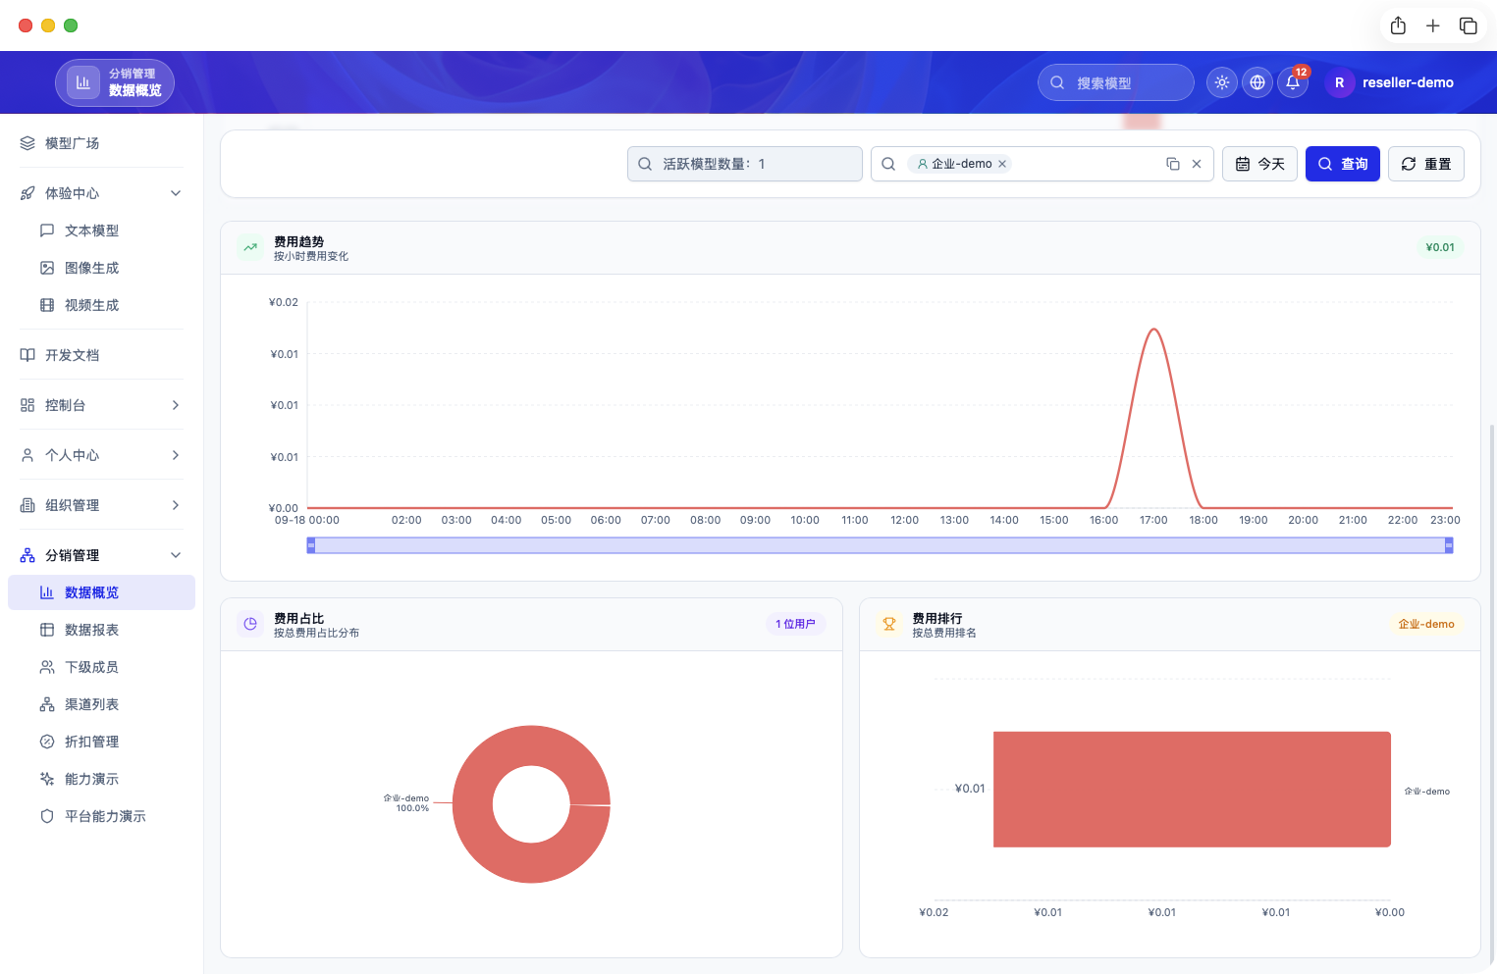Image resolution: width=1497 pixels, height=974 pixels.
Task: Remove the 企业-demo tag
Action: (x=1002, y=164)
